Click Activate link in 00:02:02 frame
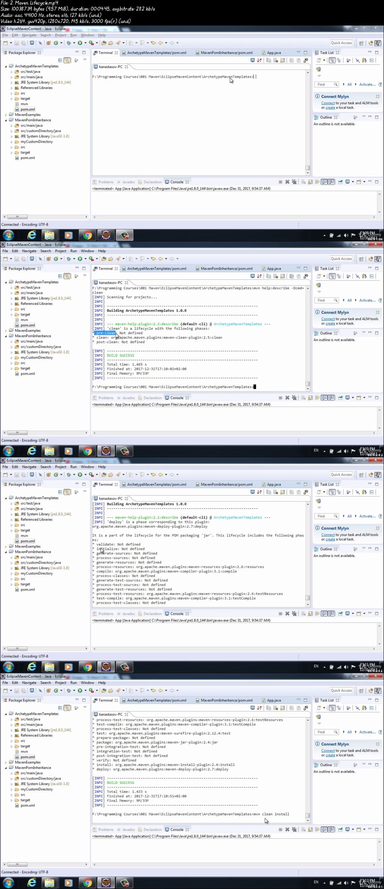This screenshot has height=889, width=384. [367, 300]
